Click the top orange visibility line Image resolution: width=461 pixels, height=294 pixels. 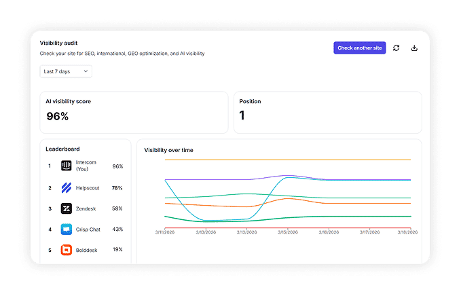[288, 160]
